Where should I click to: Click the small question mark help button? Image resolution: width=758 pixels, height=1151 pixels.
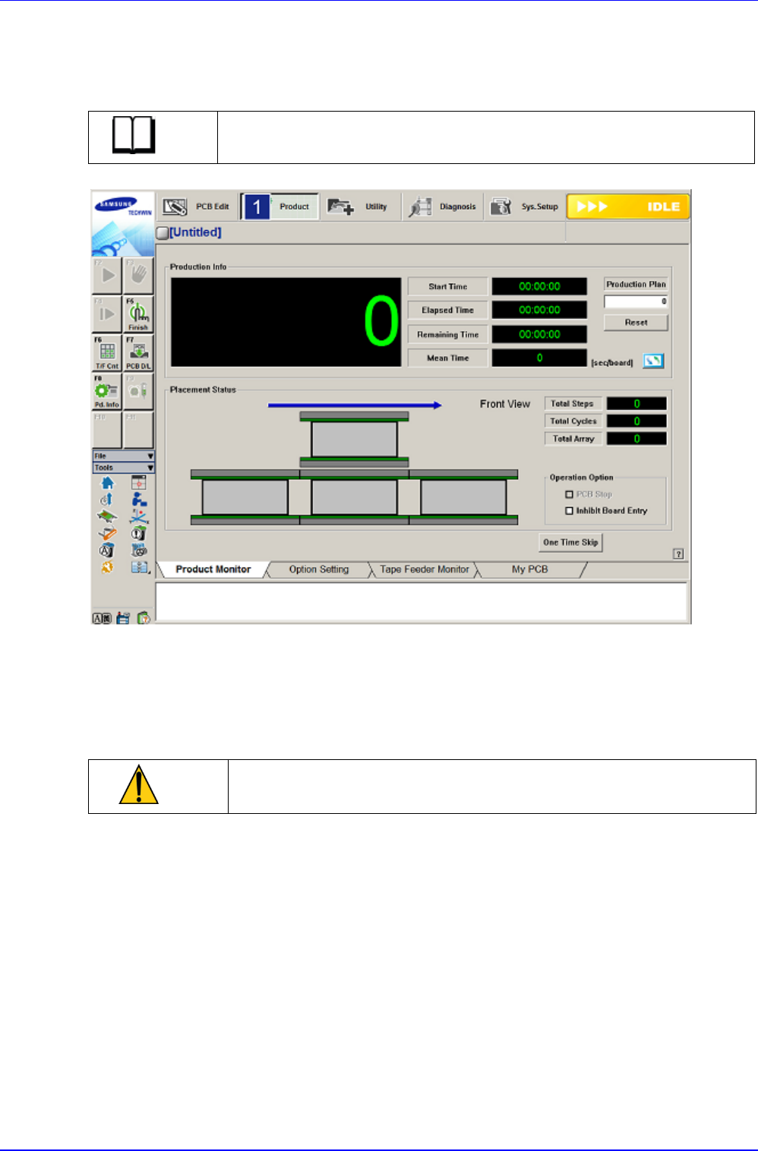click(x=679, y=554)
